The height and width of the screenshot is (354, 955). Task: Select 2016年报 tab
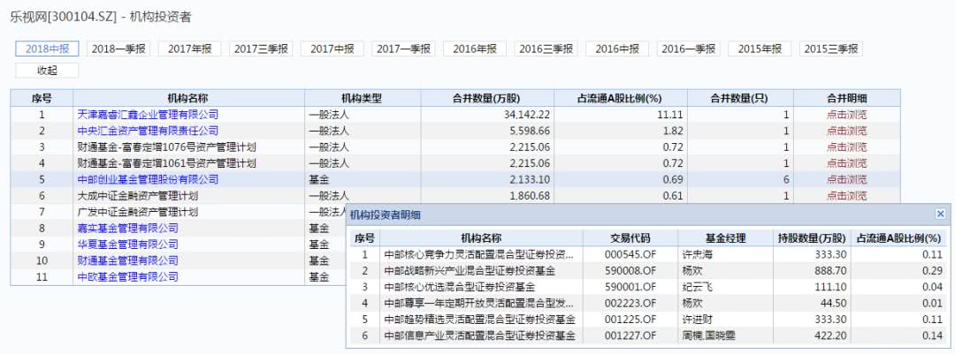[475, 49]
